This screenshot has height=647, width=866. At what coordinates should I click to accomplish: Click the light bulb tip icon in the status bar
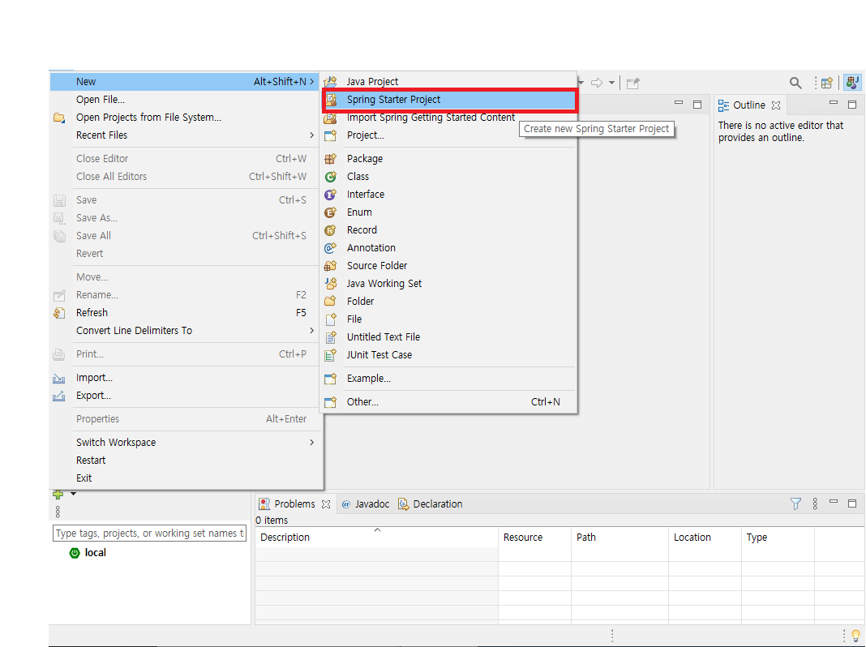(855, 636)
